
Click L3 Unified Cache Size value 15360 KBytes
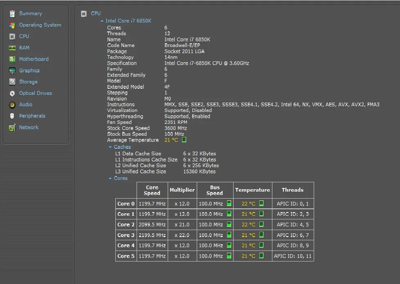pyautogui.click(x=199, y=172)
